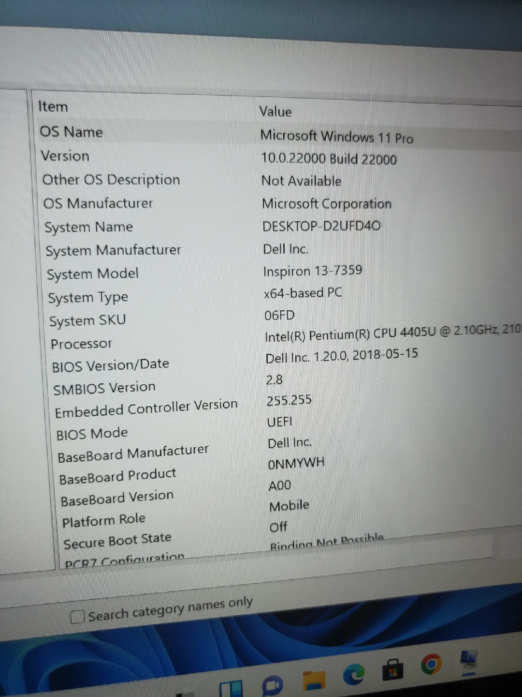Select the OS Name row
Image resolution: width=522 pixels, height=697 pixels.
click(145, 132)
